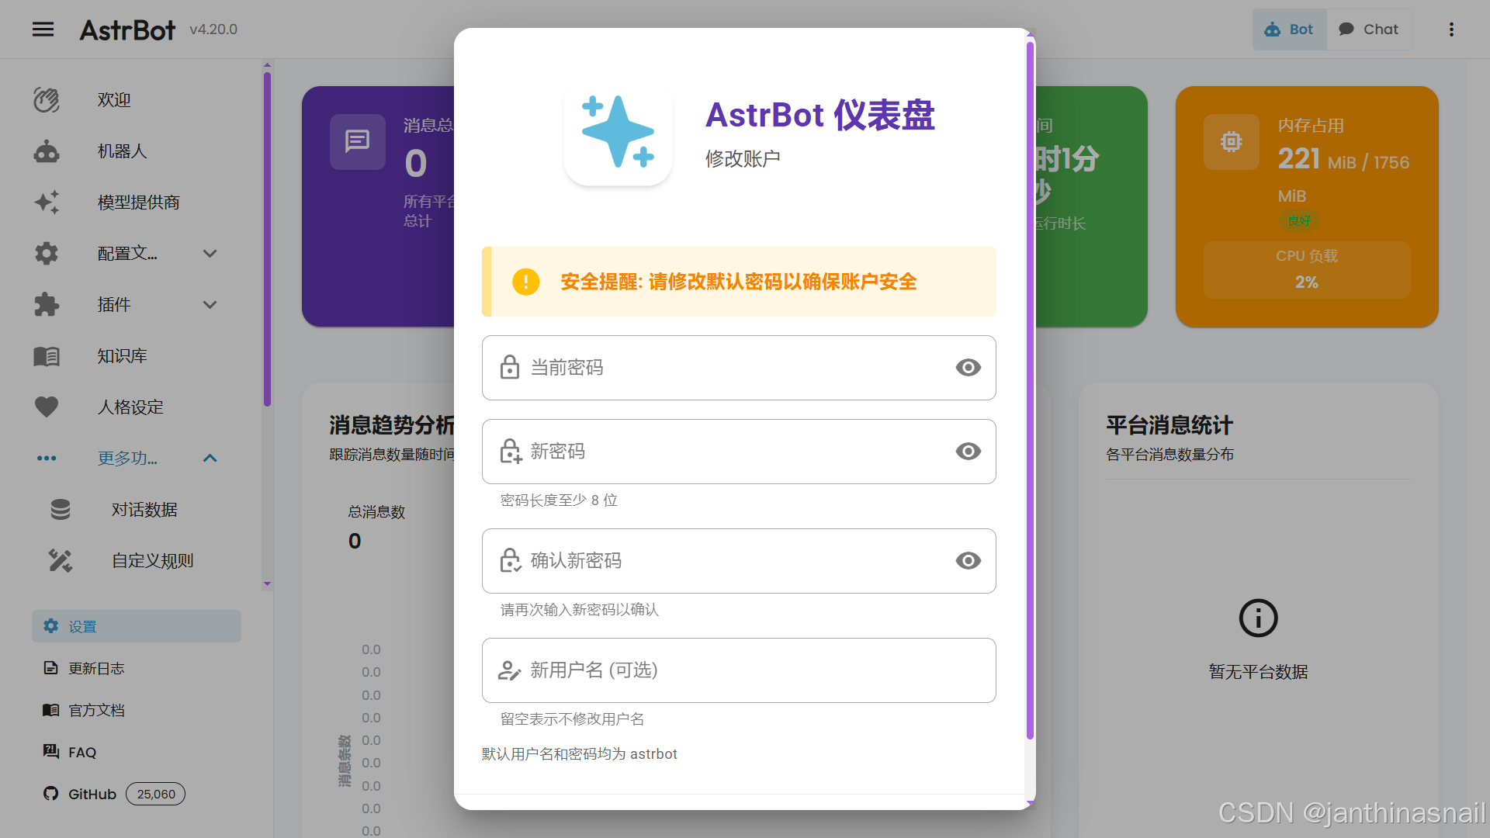Open 设置 settings button
The image size is (1490, 838).
pyautogui.click(x=137, y=626)
